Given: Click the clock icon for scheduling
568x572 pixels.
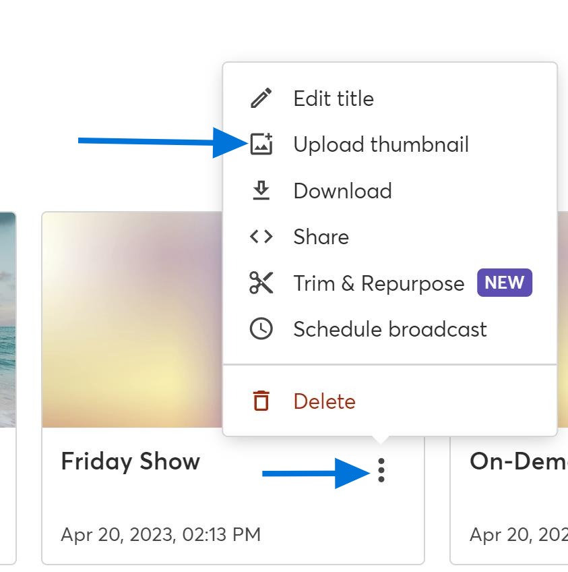Looking at the screenshot, I should point(263,329).
